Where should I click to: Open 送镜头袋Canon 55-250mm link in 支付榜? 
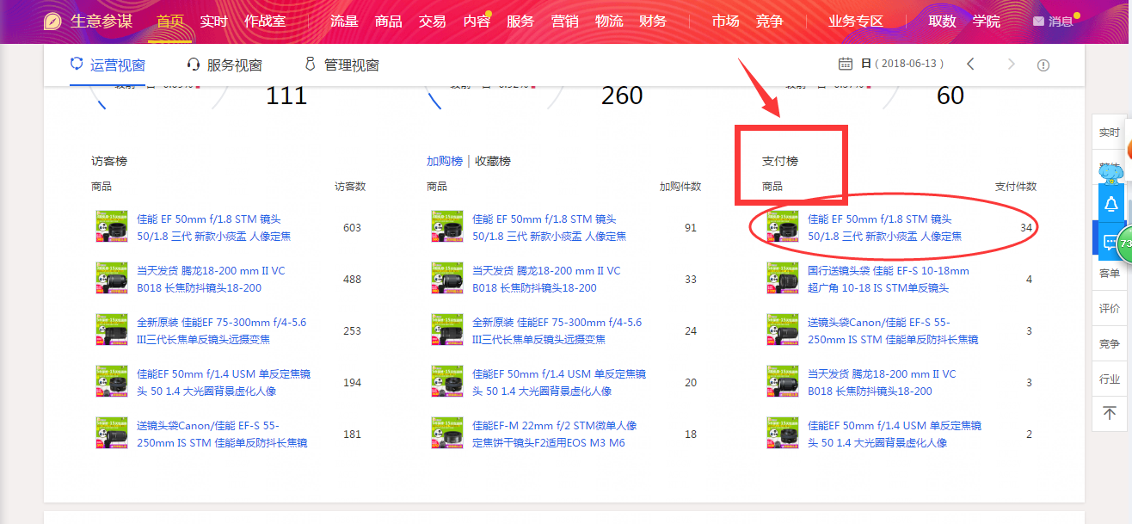893,330
